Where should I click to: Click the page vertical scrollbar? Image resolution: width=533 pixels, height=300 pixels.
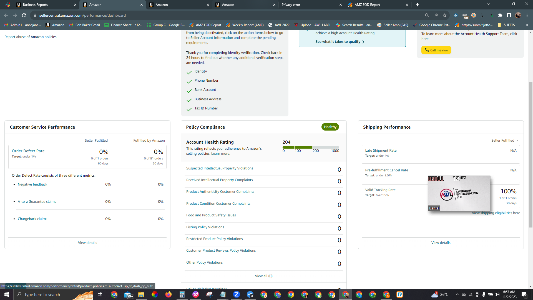point(531,155)
